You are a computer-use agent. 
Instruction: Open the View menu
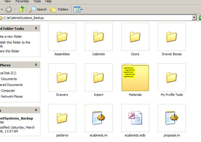pos(8,1)
